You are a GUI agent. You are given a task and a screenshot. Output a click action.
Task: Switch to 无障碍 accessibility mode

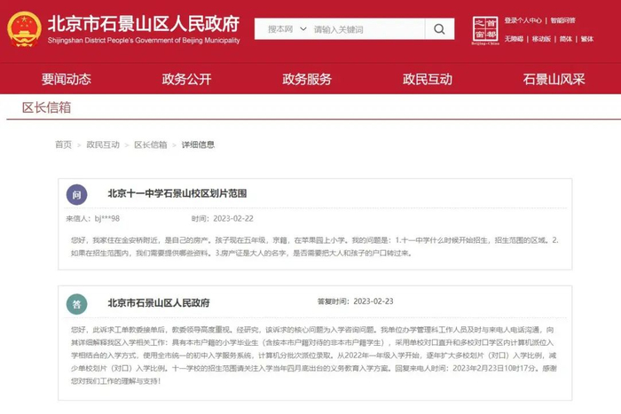tap(514, 39)
